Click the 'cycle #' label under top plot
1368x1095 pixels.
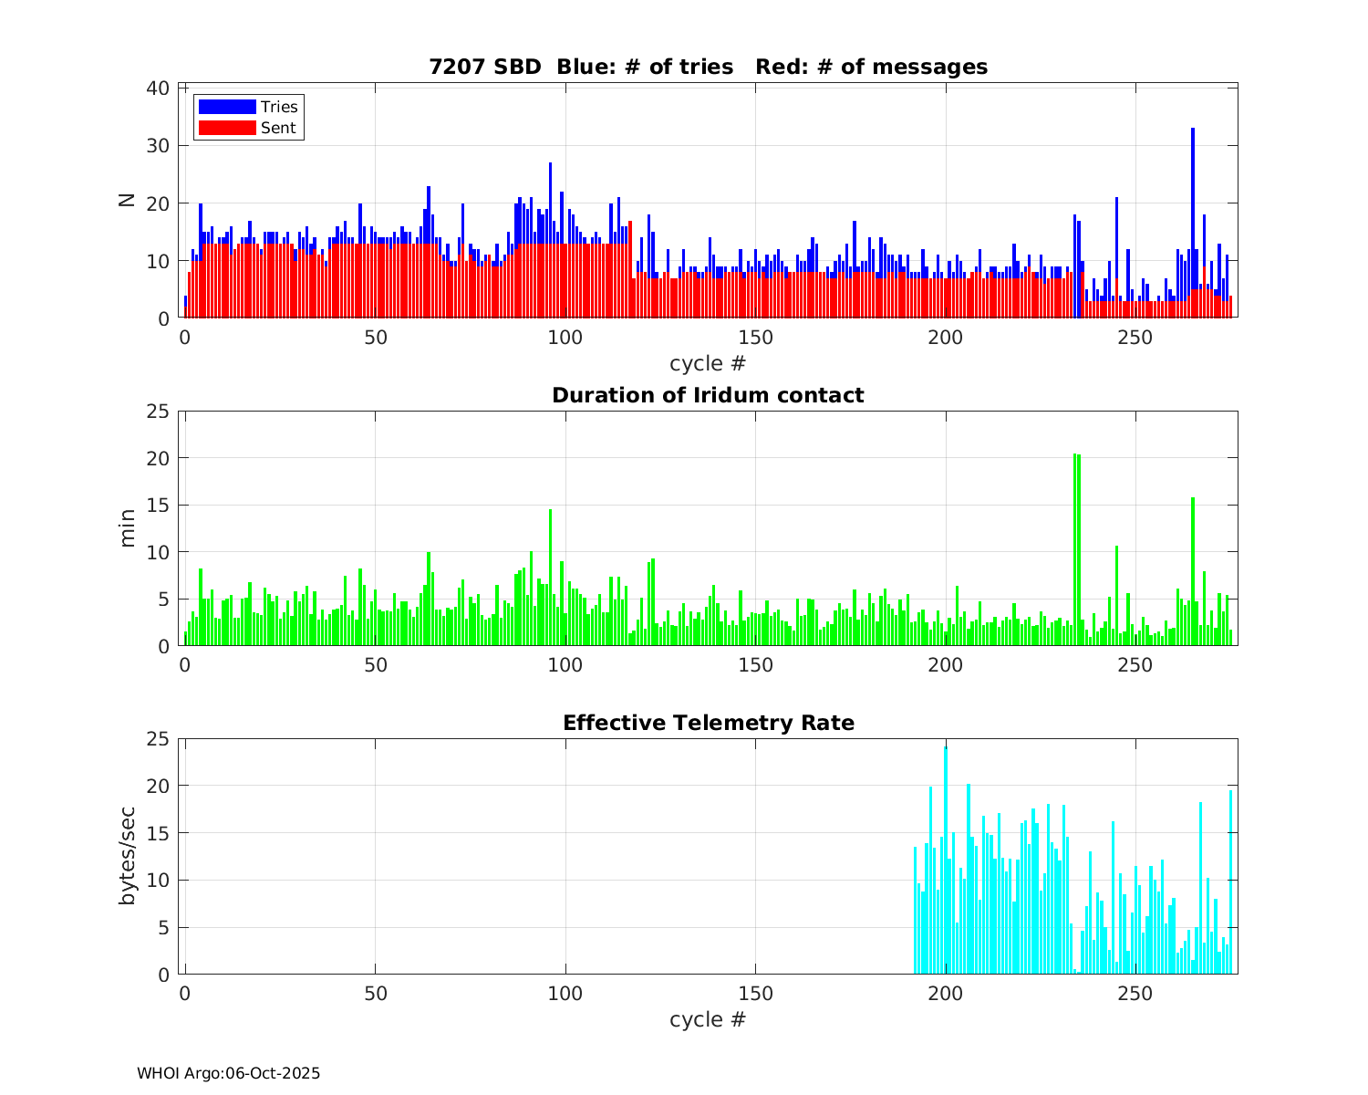point(708,363)
